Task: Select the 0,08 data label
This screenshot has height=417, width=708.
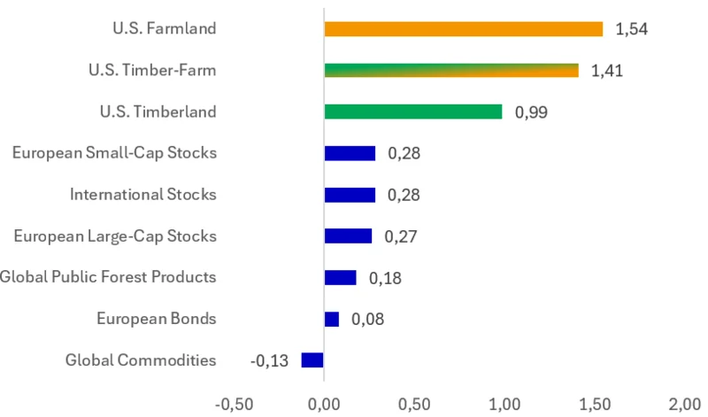Action: [367, 319]
